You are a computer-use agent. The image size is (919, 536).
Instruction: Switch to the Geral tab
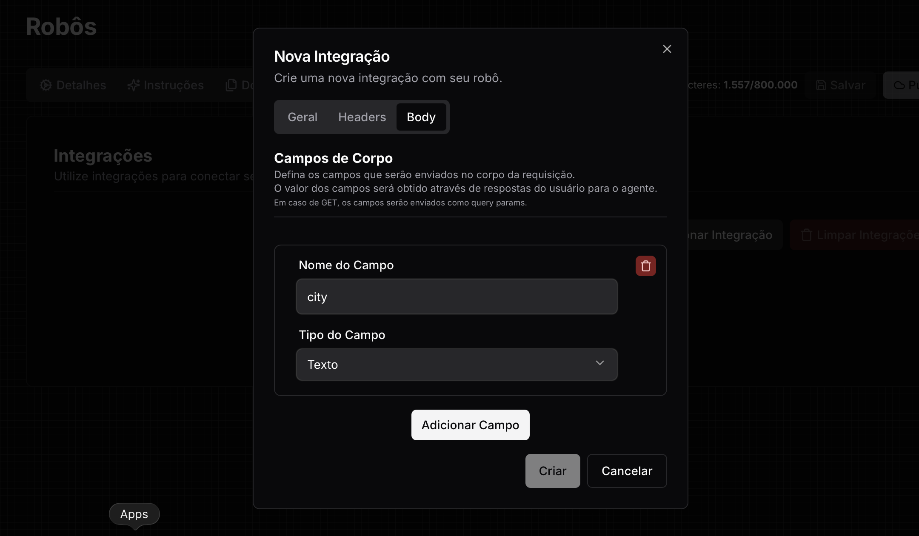pos(302,117)
